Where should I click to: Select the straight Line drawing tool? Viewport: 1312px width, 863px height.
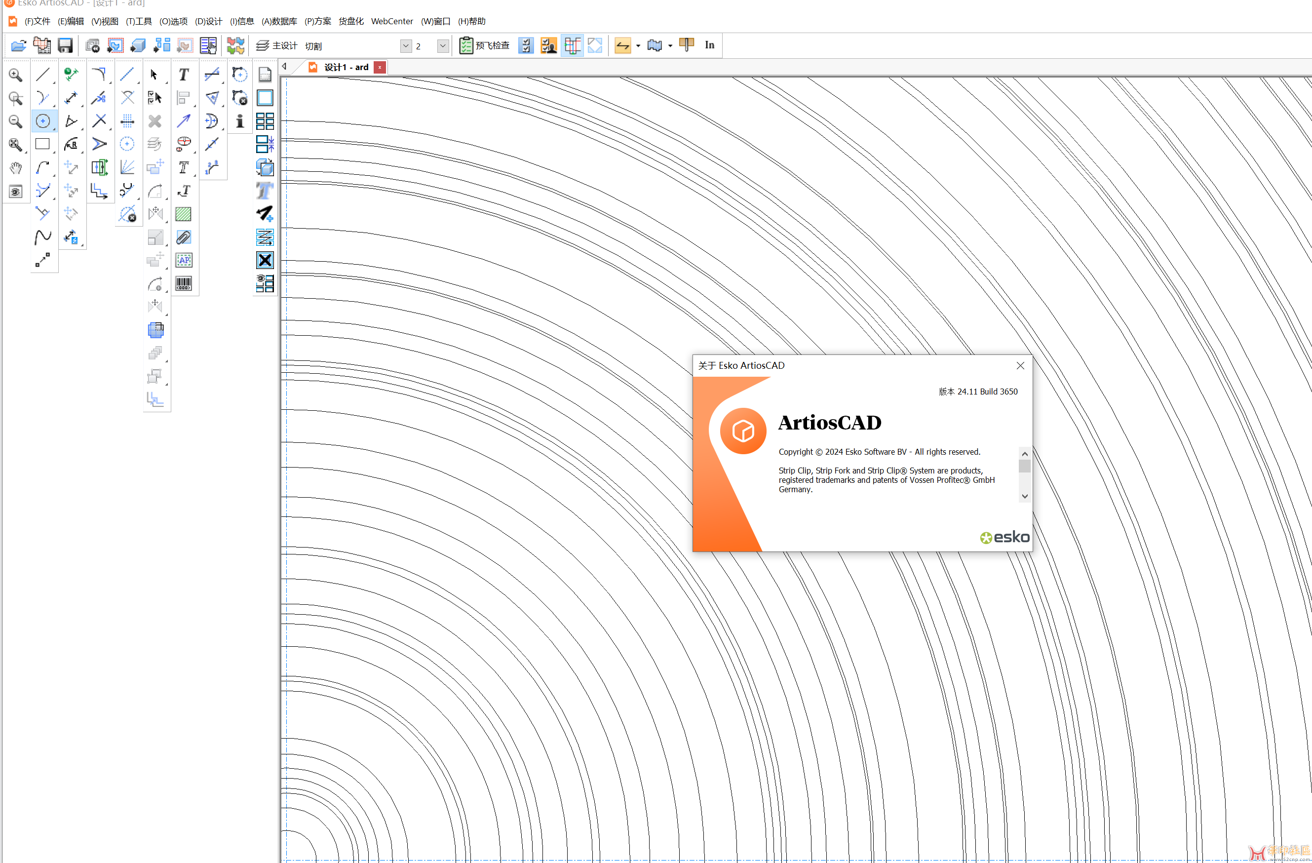click(43, 75)
